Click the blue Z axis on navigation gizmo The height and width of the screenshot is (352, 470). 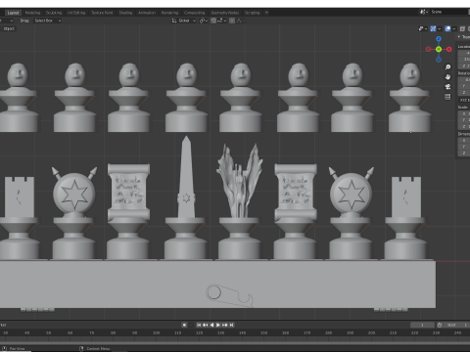point(439,39)
